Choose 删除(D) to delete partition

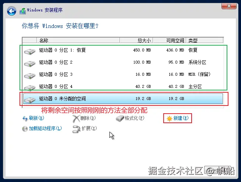(x=88, y=118)
